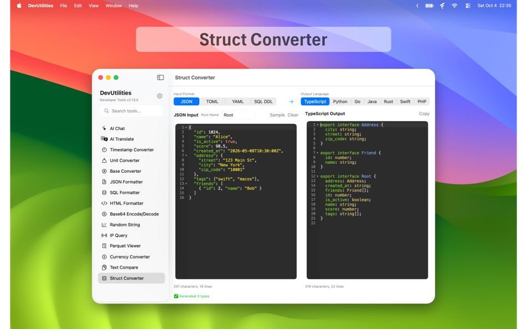Open the Apple menu
Screen dimensions: 527x329
coord(19,6)
